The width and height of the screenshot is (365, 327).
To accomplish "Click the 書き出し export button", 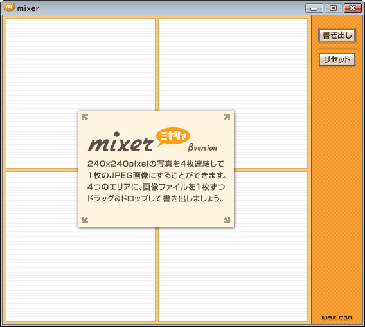I will click(337, 35).
